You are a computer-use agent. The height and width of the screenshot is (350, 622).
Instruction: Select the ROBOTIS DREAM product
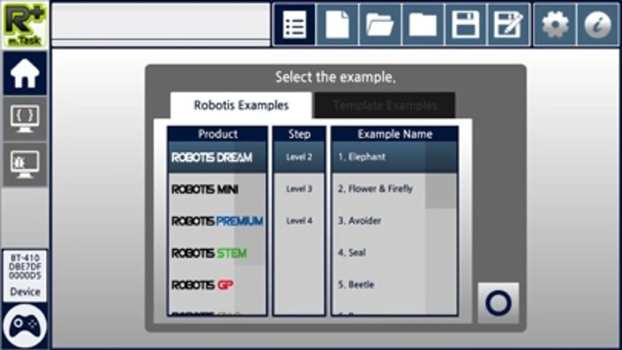pyautogui.click(x=217, y=157)
